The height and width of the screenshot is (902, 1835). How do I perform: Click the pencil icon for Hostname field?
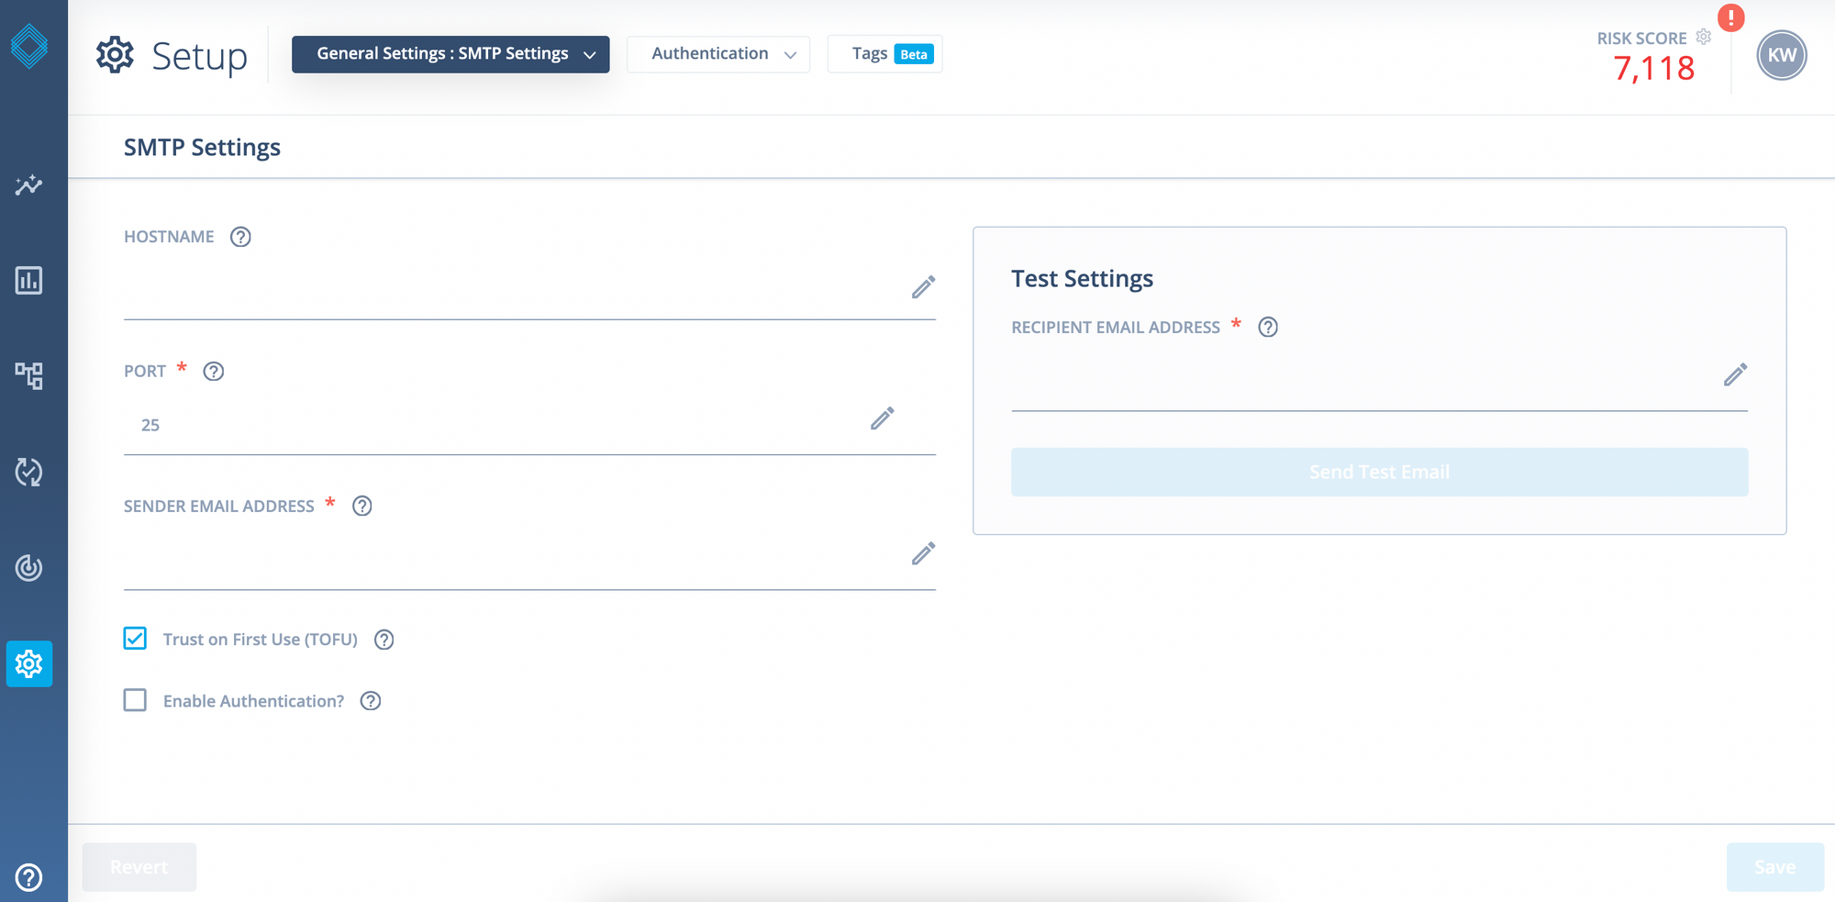pyautogui.click(x=923, y=287)
